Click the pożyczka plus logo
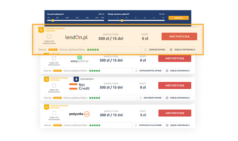The height and width of the screenshot is (141, 238). (79, 114)
